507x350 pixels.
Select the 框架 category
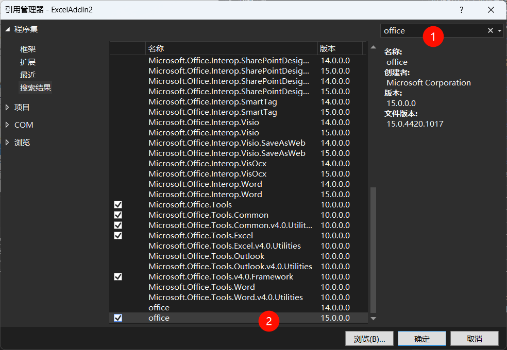click(x=28, y=49)
